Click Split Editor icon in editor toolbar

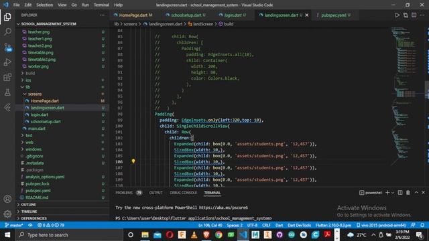pos(414,15)
